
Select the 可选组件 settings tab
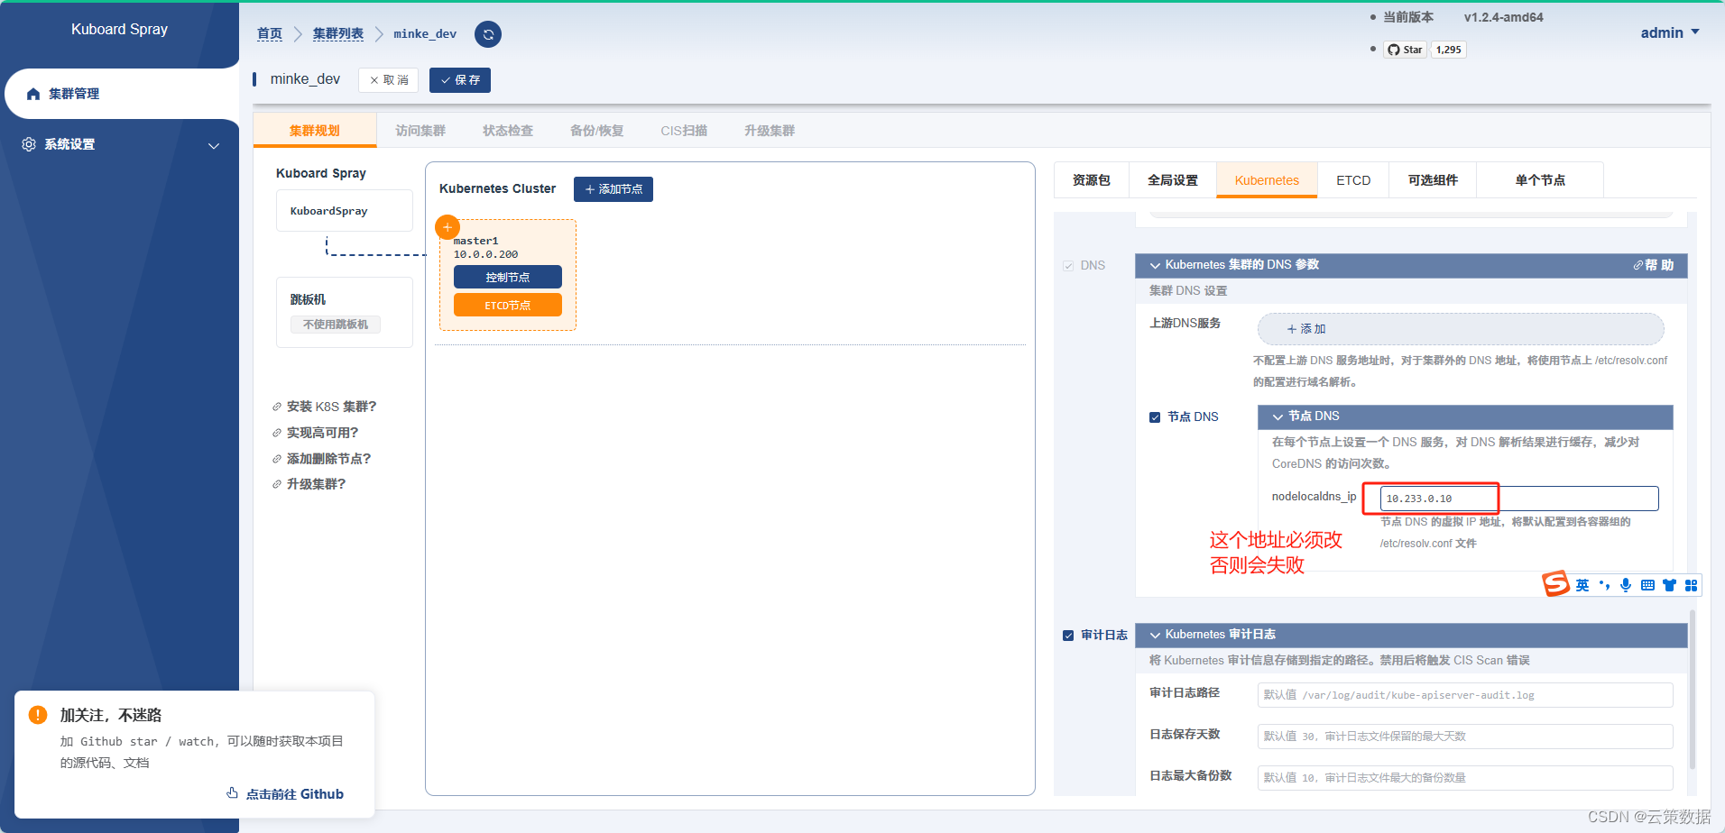point(1433,180)
